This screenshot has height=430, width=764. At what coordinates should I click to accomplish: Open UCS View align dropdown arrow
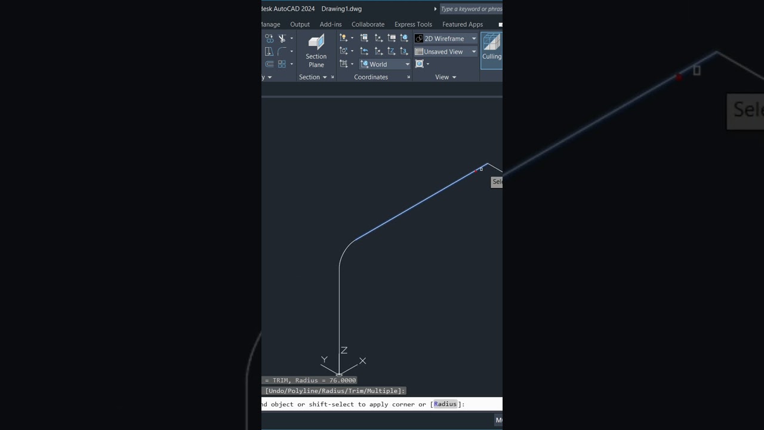352,64
